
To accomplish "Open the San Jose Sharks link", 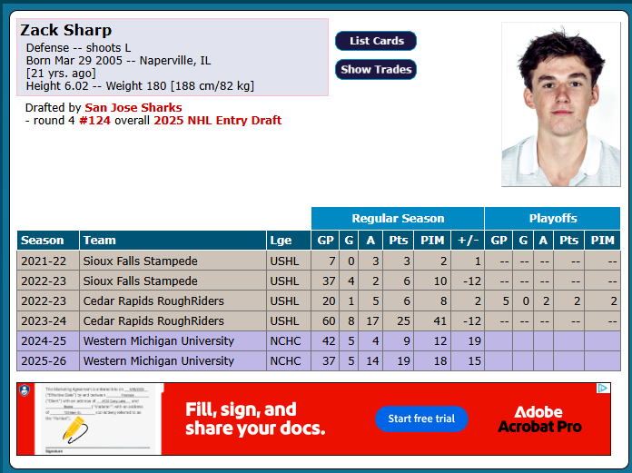I will (x=133, y=107).
